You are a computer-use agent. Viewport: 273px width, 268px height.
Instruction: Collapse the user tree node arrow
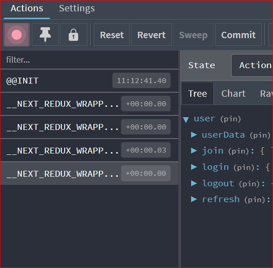click(186, 119)
